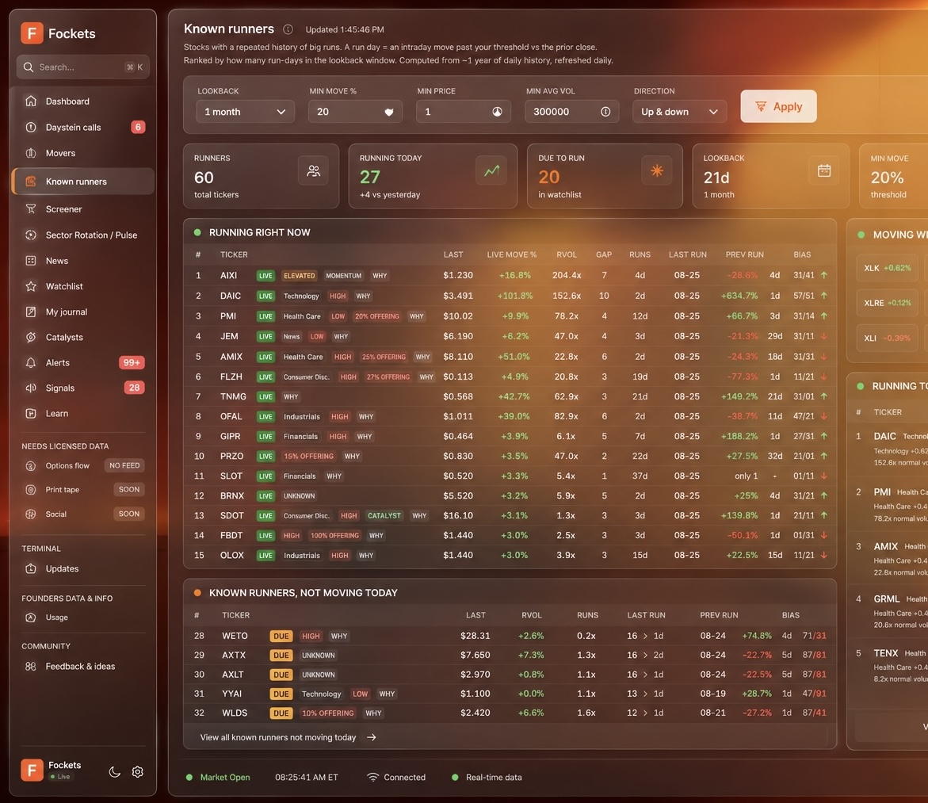Click the Print tape icon

31,490
